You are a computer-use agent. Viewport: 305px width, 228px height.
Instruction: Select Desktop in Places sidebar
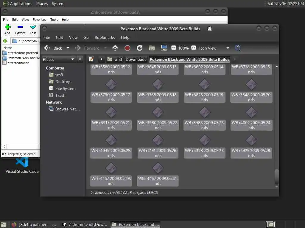tap(60, 82)
